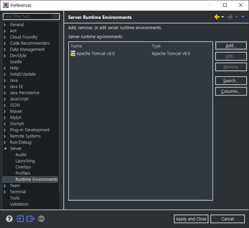
Task: Select the Install/Update tree item label
Action: (23, 74)
